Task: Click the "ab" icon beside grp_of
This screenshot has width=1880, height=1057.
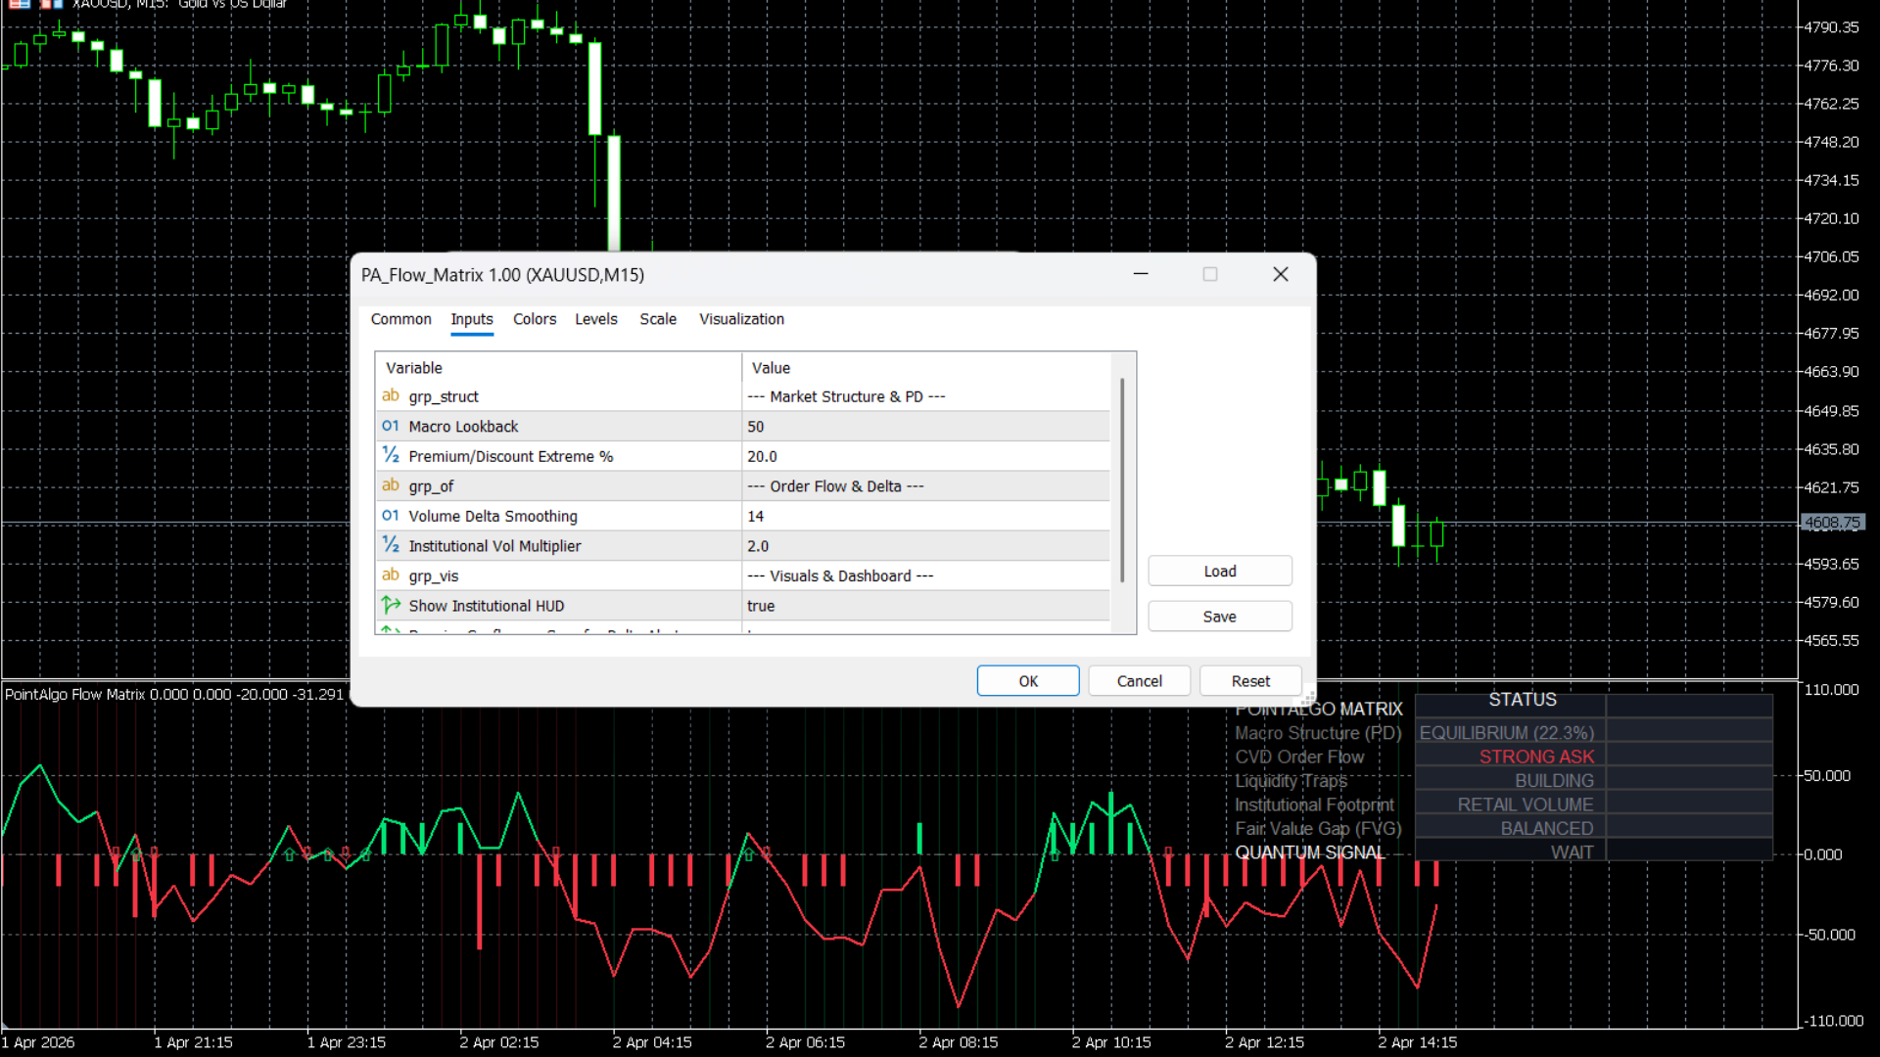Action: (391, 485)
